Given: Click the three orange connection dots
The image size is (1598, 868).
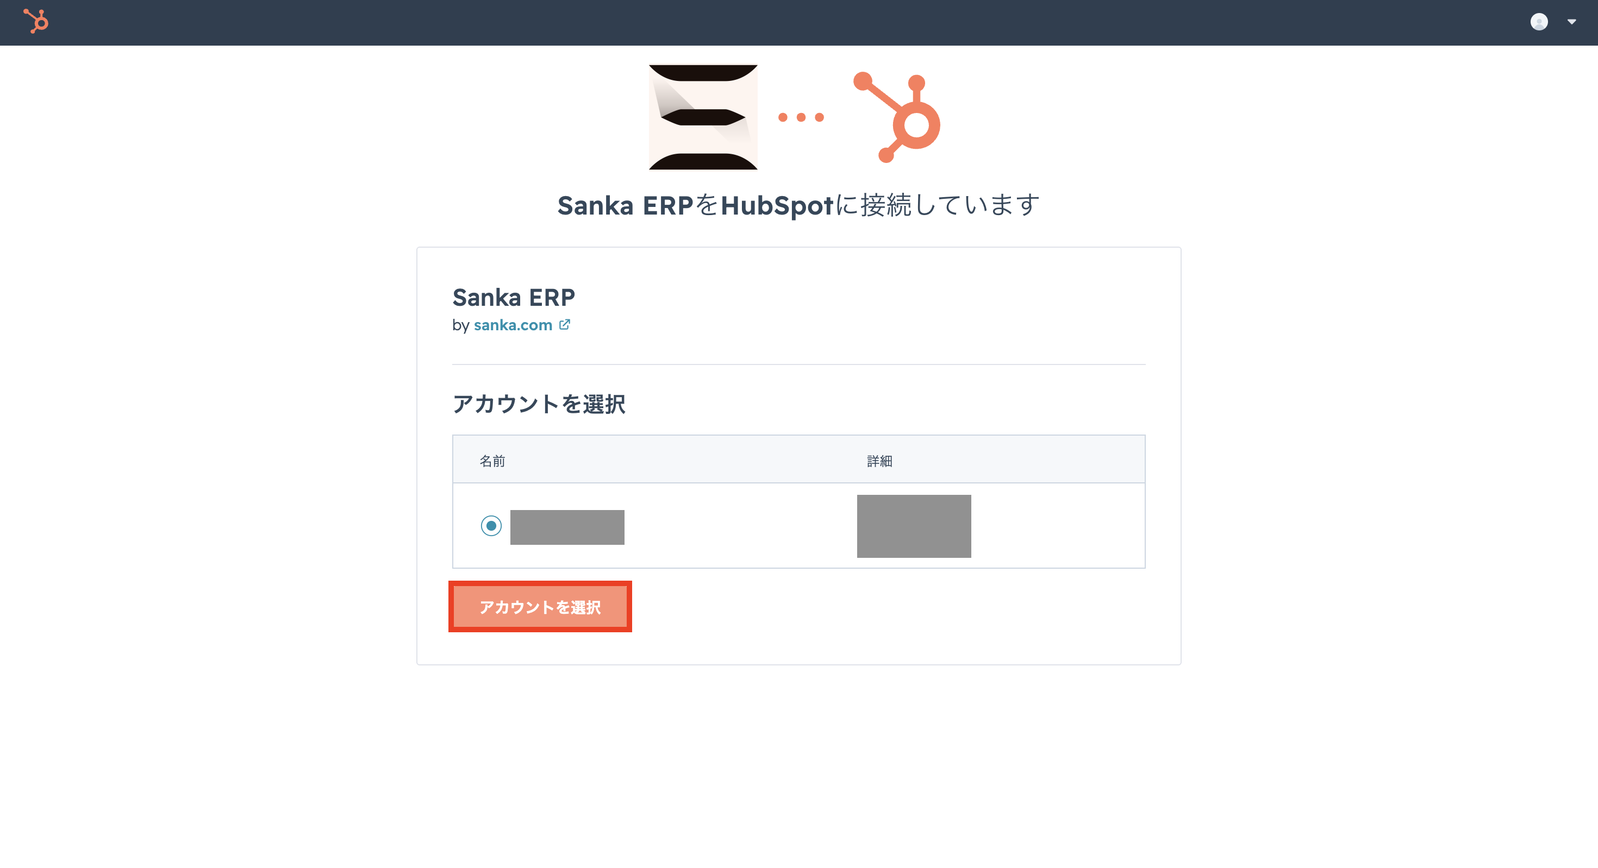Looking at the screenshot, I should click(801, 117).
